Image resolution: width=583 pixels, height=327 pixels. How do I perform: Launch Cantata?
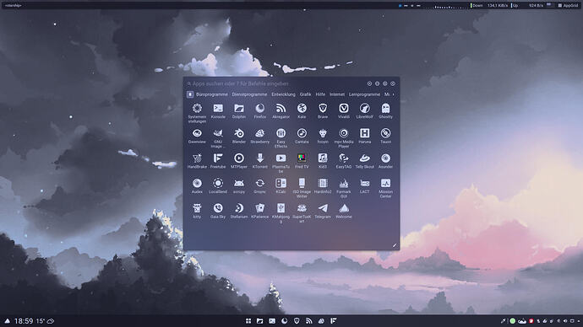302,136
